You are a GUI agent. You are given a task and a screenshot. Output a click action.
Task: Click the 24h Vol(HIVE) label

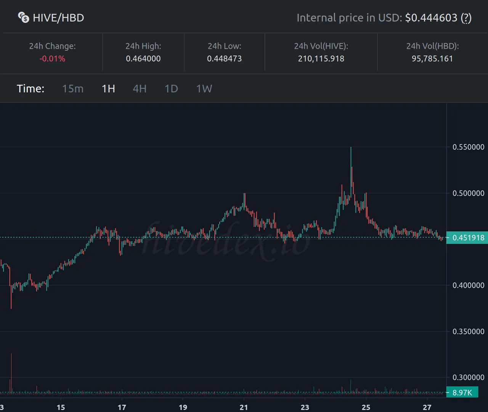click(x=321, y=46)
